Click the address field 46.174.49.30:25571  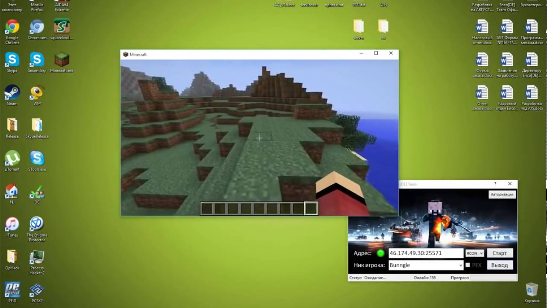pos(426,253)
